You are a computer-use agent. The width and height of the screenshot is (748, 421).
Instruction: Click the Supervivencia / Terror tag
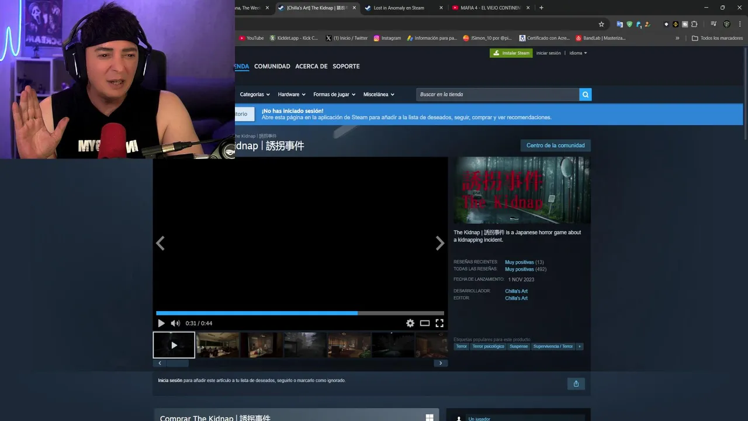click(x=553, y=347)
